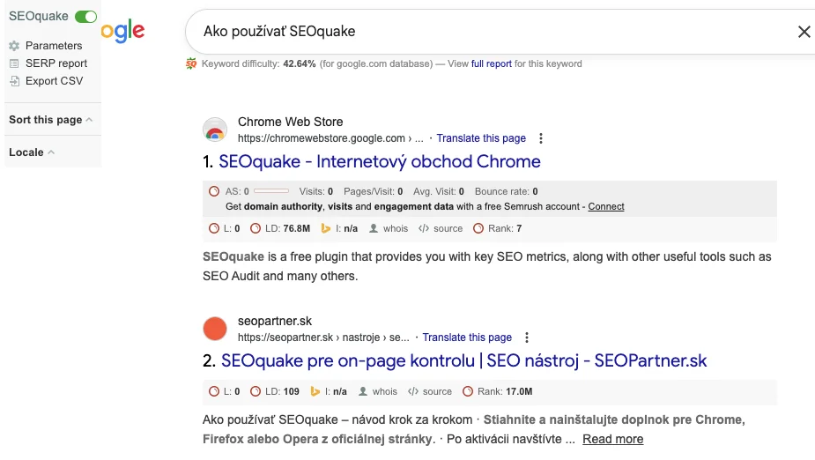Toggle the SEOquake switch off
The height and width of the screenshot is (460, 815).
(85, 17)
